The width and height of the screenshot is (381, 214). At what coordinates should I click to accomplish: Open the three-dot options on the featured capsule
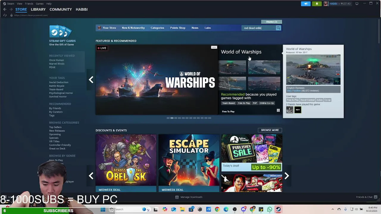click(214, 47)
